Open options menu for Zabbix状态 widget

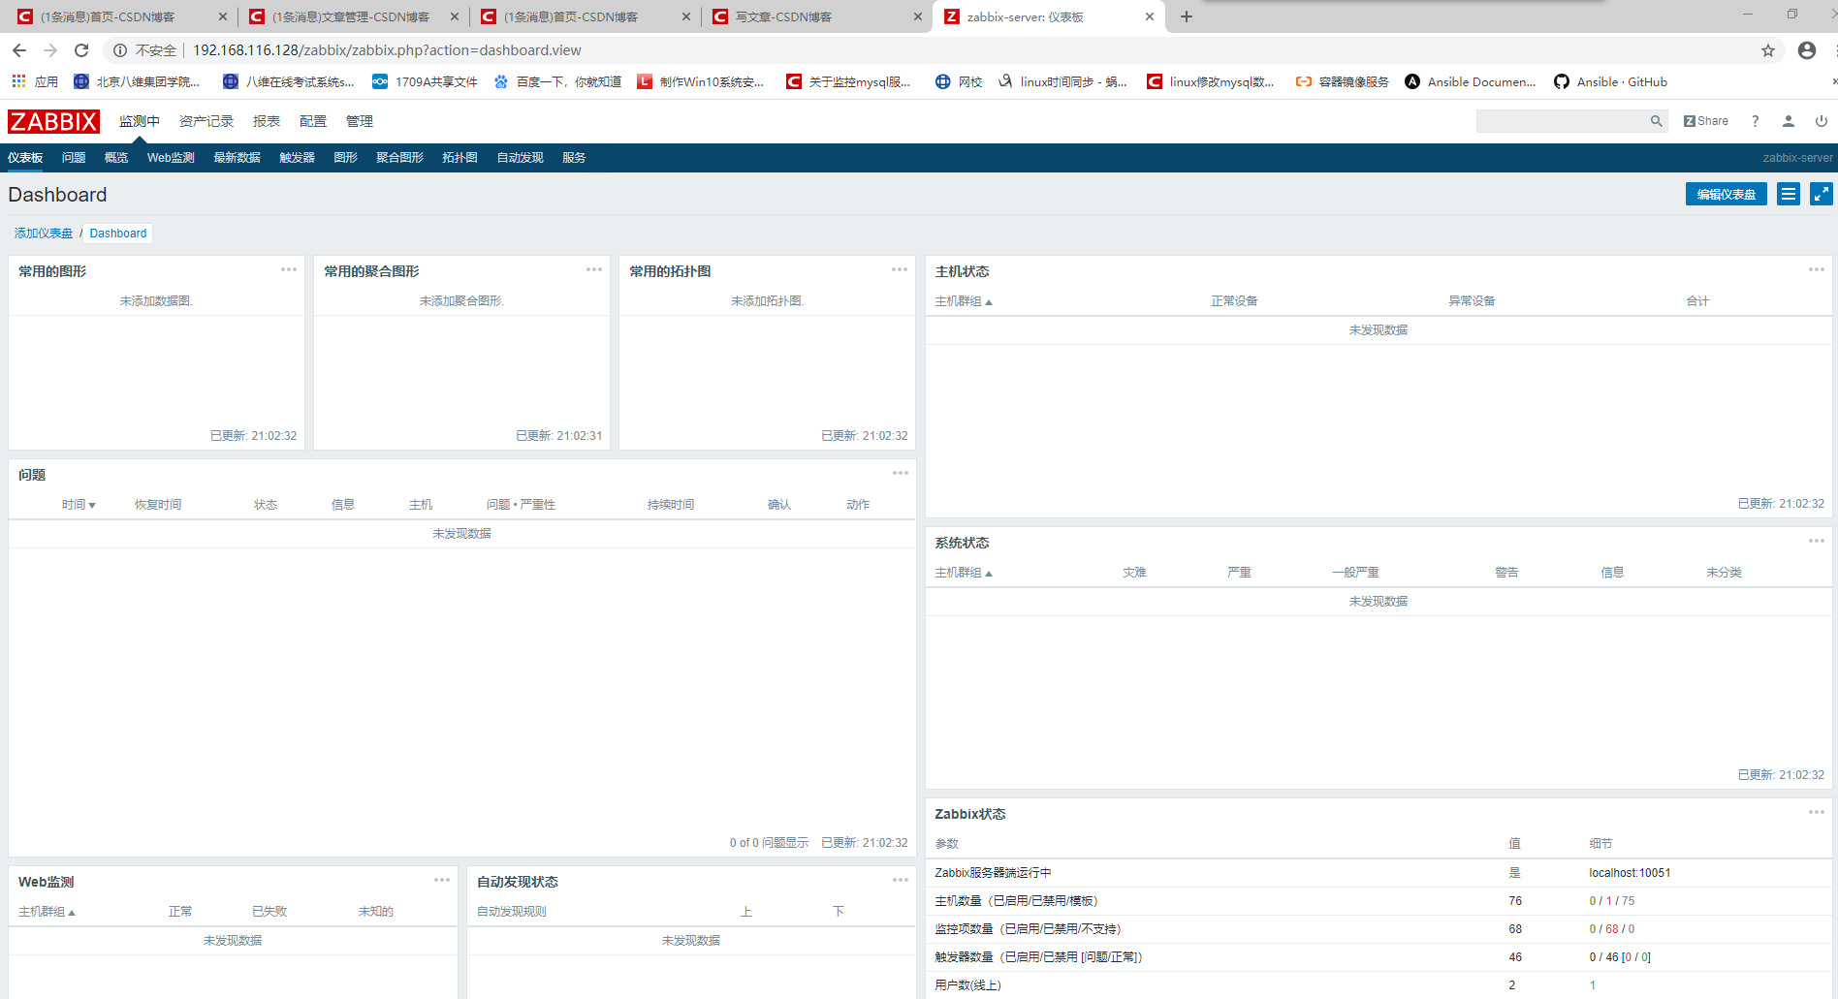tap(1817, 813)
